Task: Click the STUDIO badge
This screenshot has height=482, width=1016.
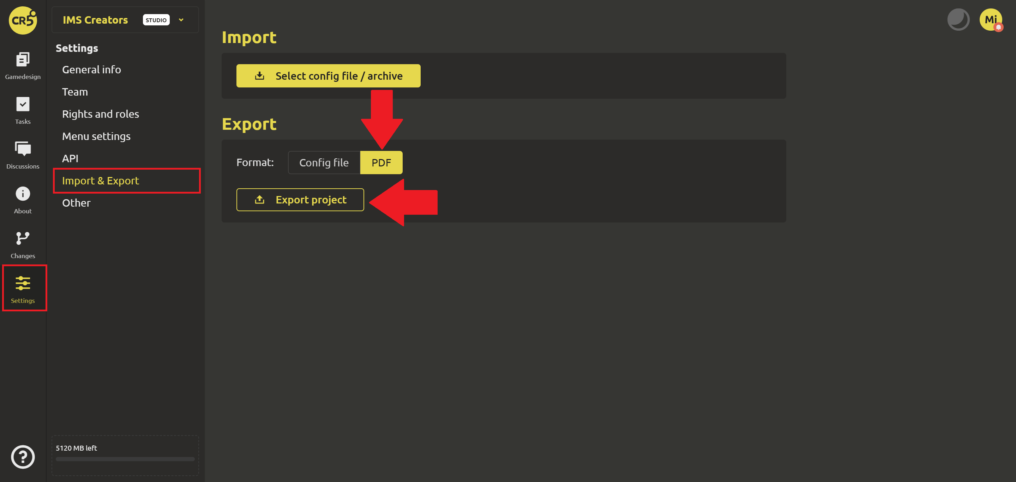Action: click(x=156, y=20)
